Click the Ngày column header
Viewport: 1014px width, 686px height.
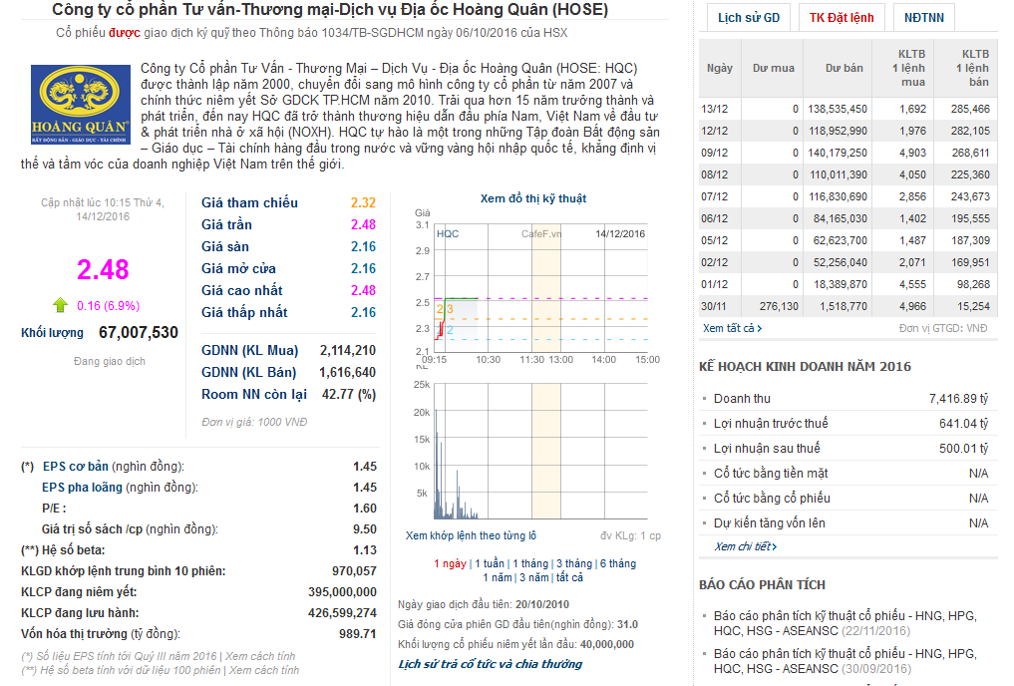point(720,68)
